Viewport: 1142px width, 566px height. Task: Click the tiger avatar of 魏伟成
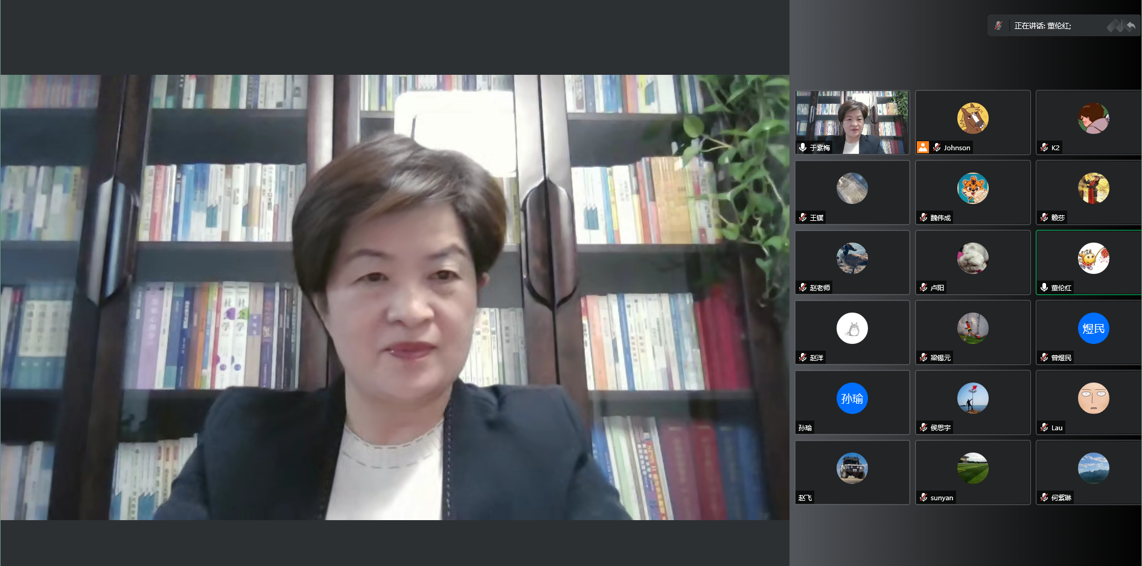point(972,188)
